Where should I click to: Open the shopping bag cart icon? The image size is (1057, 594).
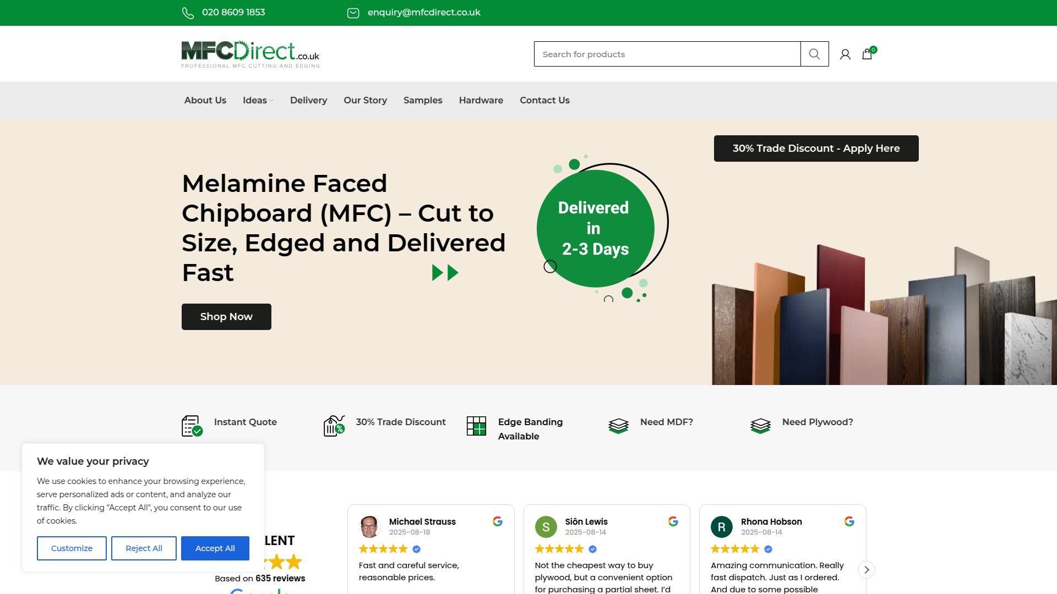click(867, 54)
